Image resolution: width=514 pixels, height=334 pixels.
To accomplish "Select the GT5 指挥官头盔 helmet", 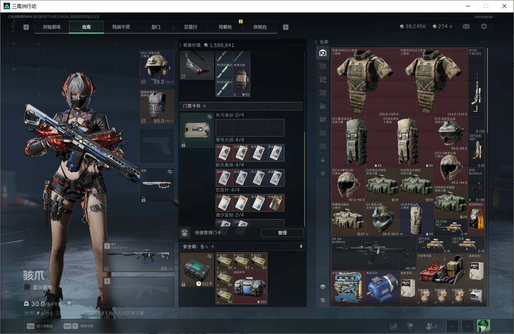I will click(451, 134).
